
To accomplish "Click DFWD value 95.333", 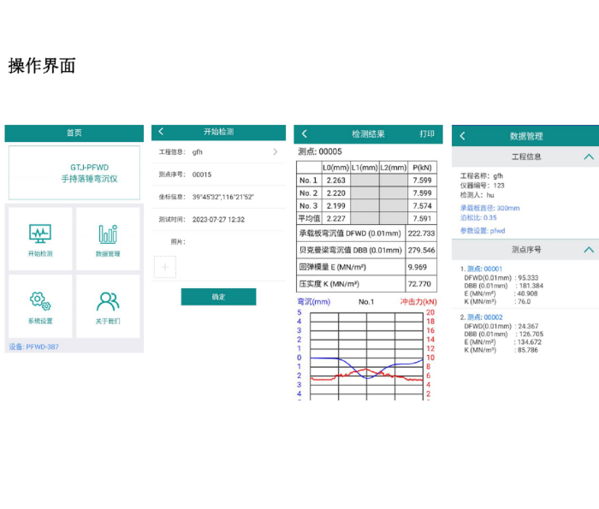I will pyautogui.click(x=528, y=278).
